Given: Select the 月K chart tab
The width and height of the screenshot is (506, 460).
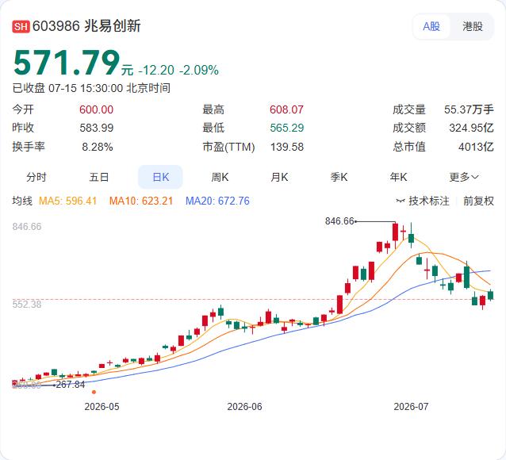Looking at the screenshot, I should pos(279,177).
